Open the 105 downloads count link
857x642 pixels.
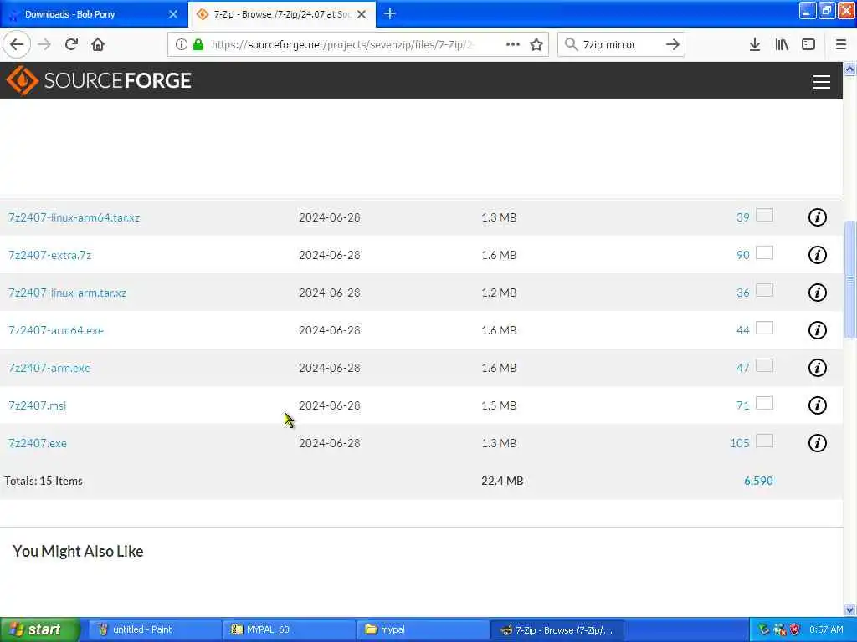tap(740, 443)
